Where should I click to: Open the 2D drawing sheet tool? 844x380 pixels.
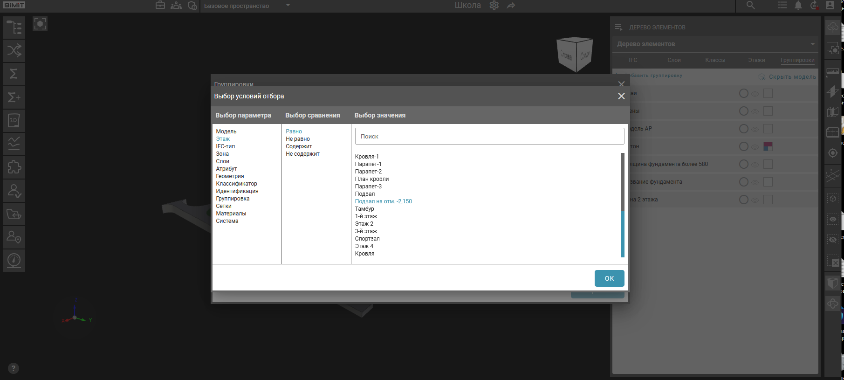pyautogui.click(x=14, y=121)
